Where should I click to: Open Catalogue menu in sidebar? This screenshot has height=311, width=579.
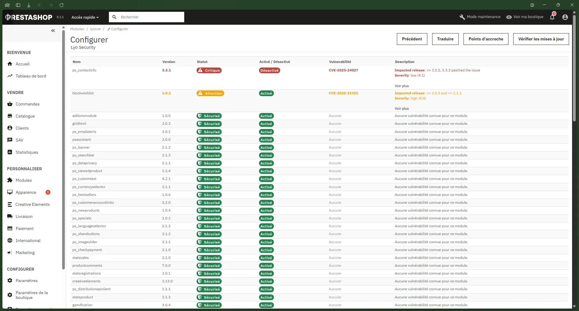coord(25,116)
